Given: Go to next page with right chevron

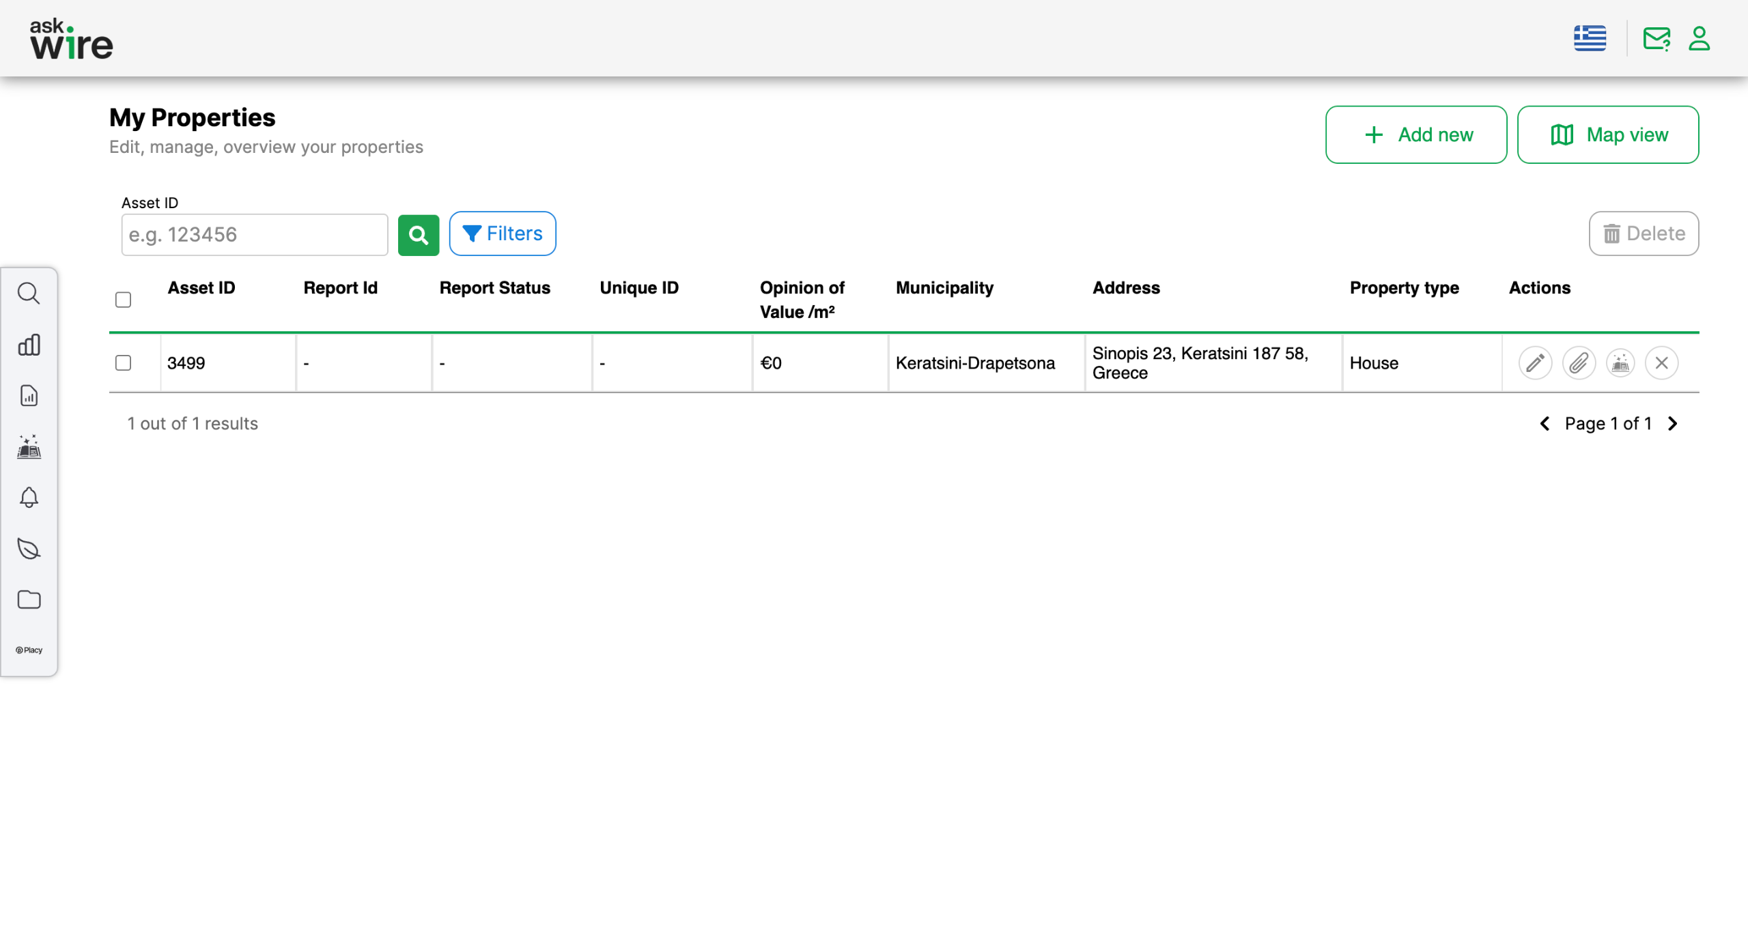Looking at the screenshot, I should pyautogui.click(x=1673, y=424).
